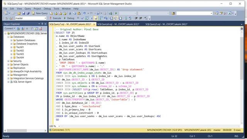247x139 pixels.
Task: Open the 100 % zoom dropdown
Action: point(59,126)
